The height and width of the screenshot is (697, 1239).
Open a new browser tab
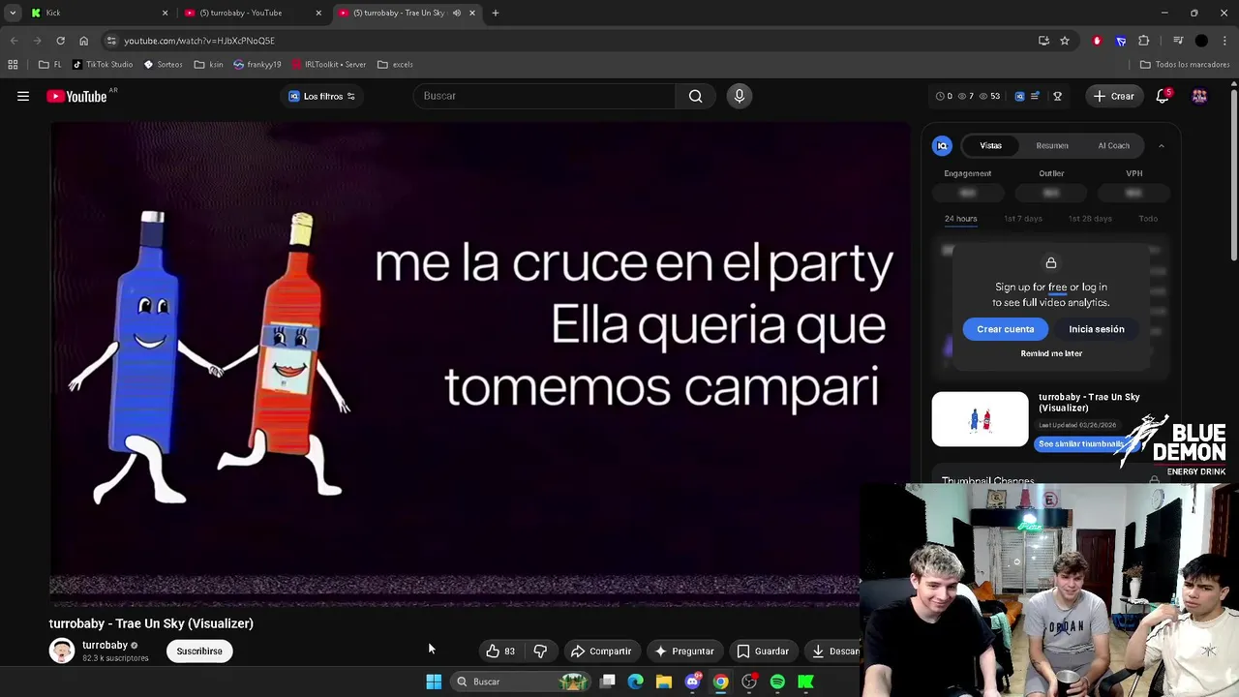point(495,13)
